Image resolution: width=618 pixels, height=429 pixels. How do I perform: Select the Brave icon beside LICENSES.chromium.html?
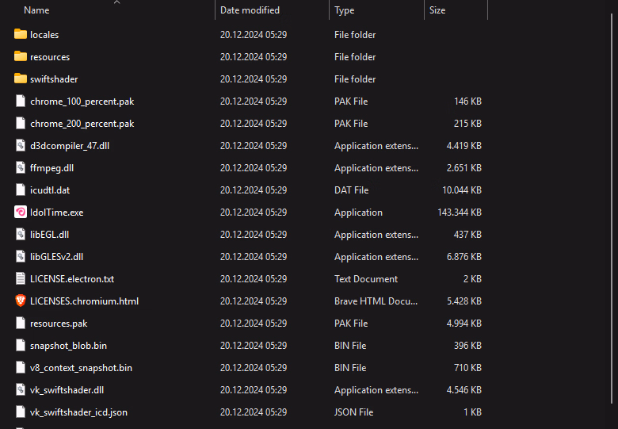(x=21, y=301)
